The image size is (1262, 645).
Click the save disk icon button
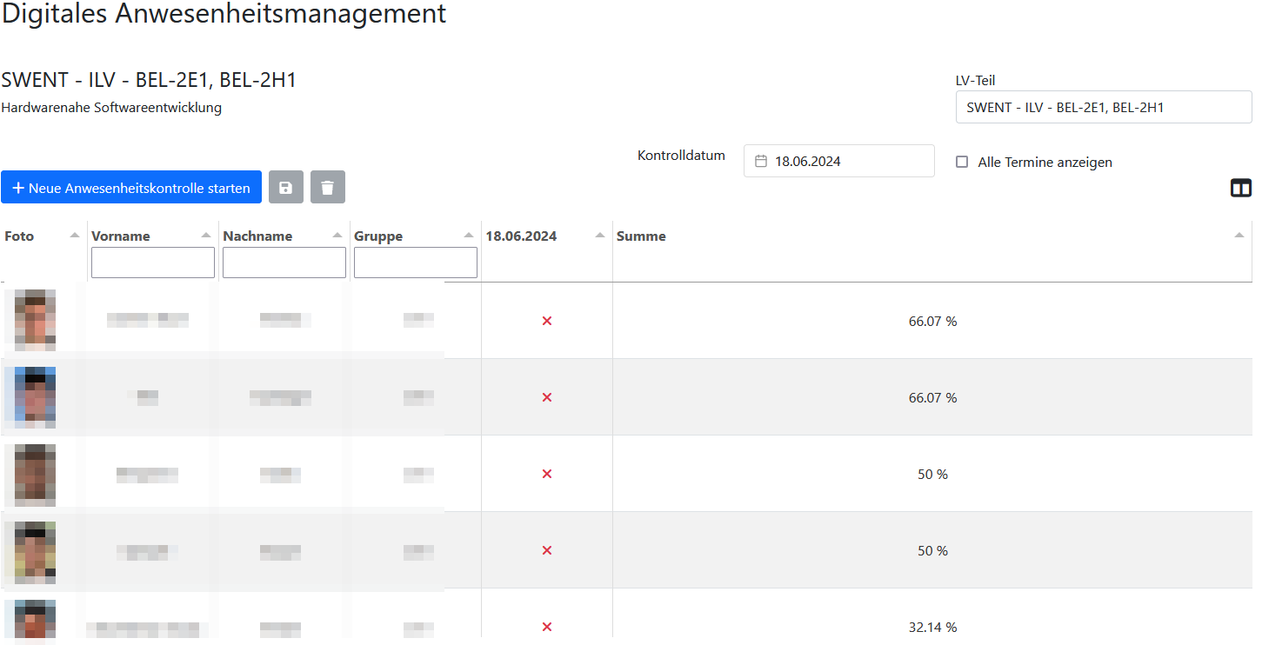[285, 188]
